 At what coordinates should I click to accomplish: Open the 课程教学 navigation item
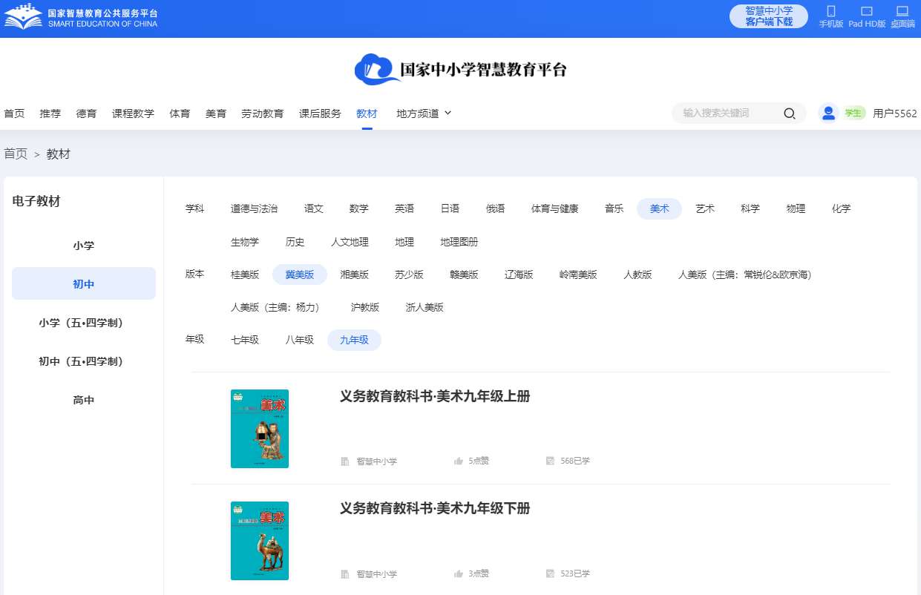pyautogui.click(x=133, y=114)
